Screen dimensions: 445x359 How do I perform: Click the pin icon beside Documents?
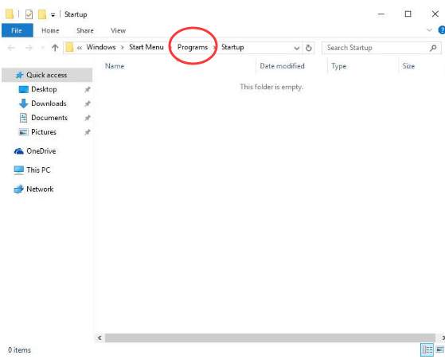tap(88, 118)
